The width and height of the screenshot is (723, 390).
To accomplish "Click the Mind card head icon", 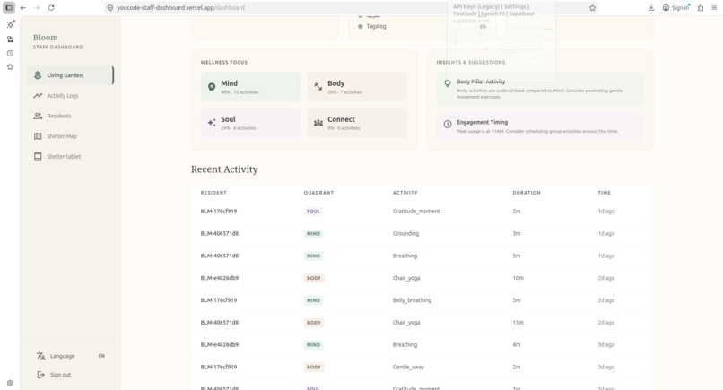I will tap(212, 87).
